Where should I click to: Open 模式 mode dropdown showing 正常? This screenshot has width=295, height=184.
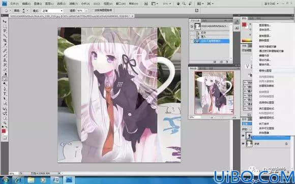(52, 11)
